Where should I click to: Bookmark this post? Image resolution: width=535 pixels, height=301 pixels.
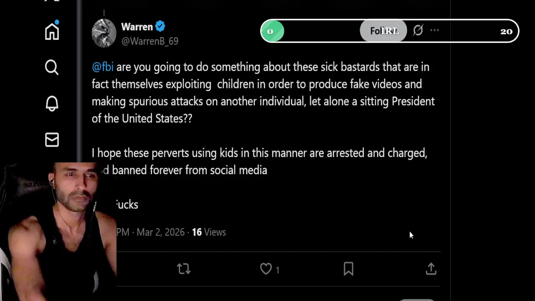[349, 269]
